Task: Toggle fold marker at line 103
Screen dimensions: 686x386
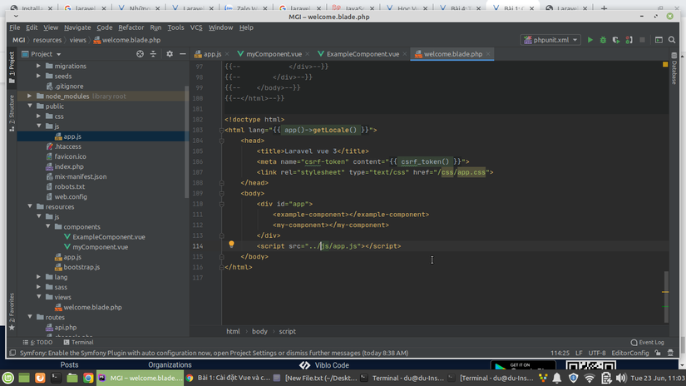Action: [x=222, y=130]
